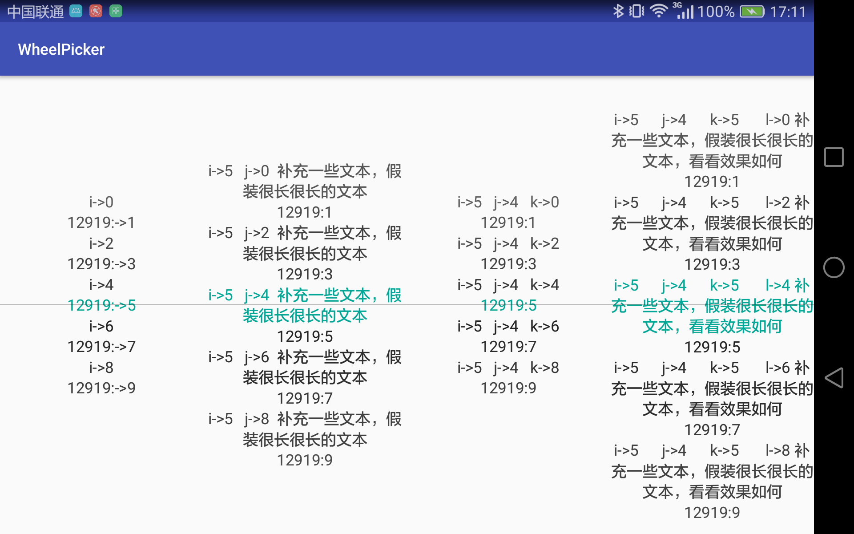Tap the green grid notification icon
The height and width of the screenshot is (534, 854).
[116, 11]
